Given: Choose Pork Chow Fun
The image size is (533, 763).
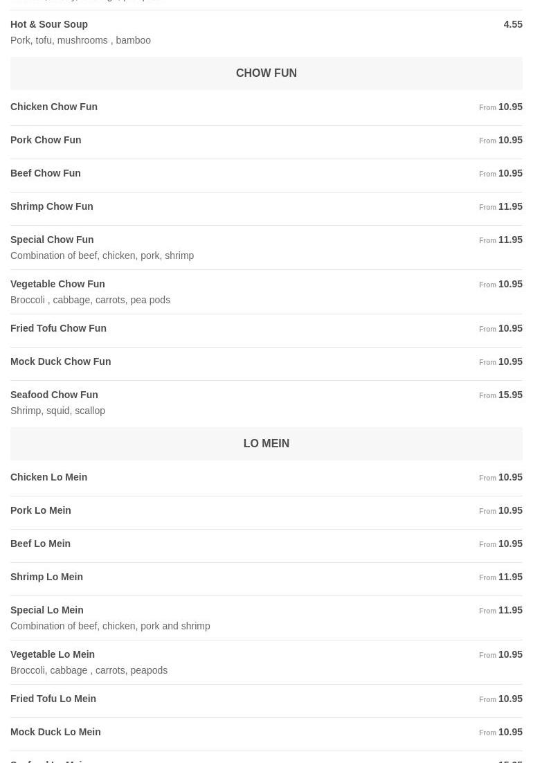Looking at the screenshot, I should pyautogui.click(x=46, y=140).
